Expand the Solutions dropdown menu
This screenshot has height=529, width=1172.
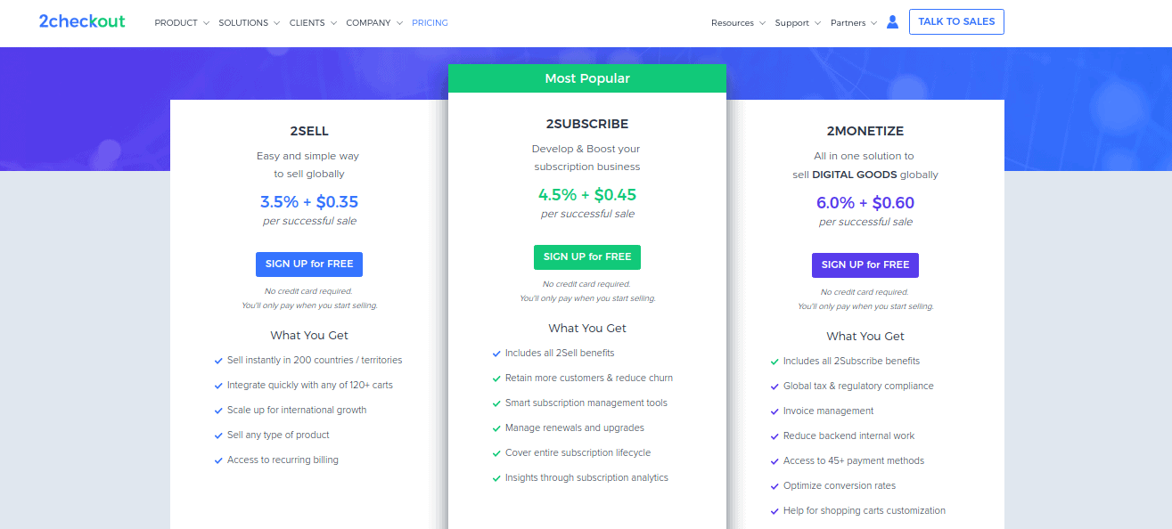click(x=250, y=23)
